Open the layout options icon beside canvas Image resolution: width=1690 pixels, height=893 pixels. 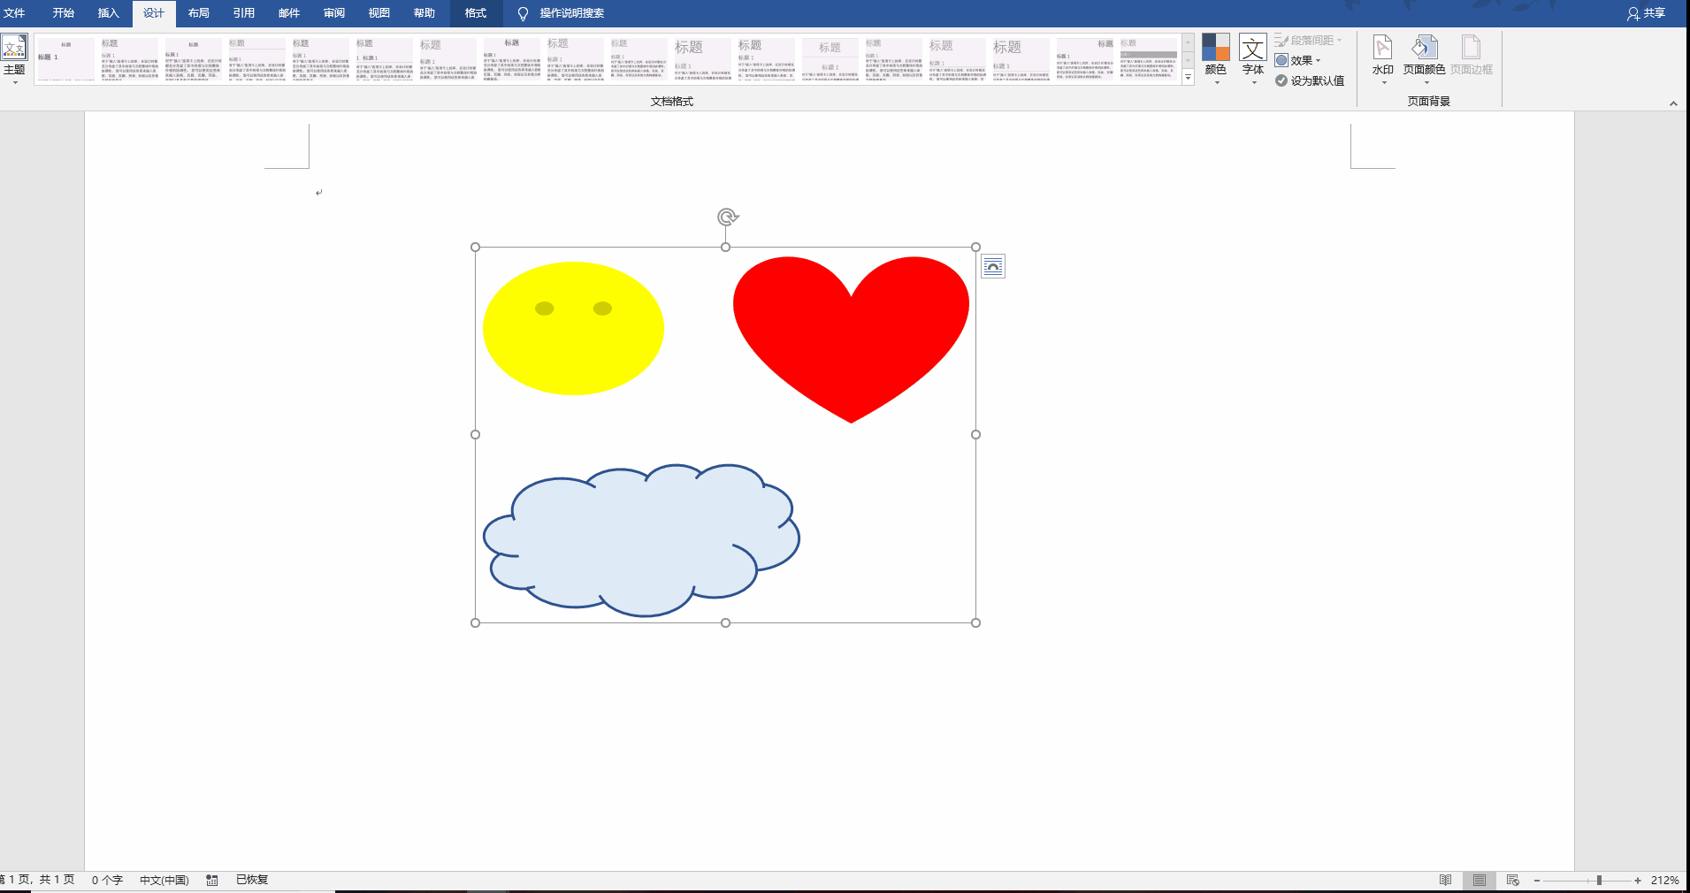click(x=993, y=266)
